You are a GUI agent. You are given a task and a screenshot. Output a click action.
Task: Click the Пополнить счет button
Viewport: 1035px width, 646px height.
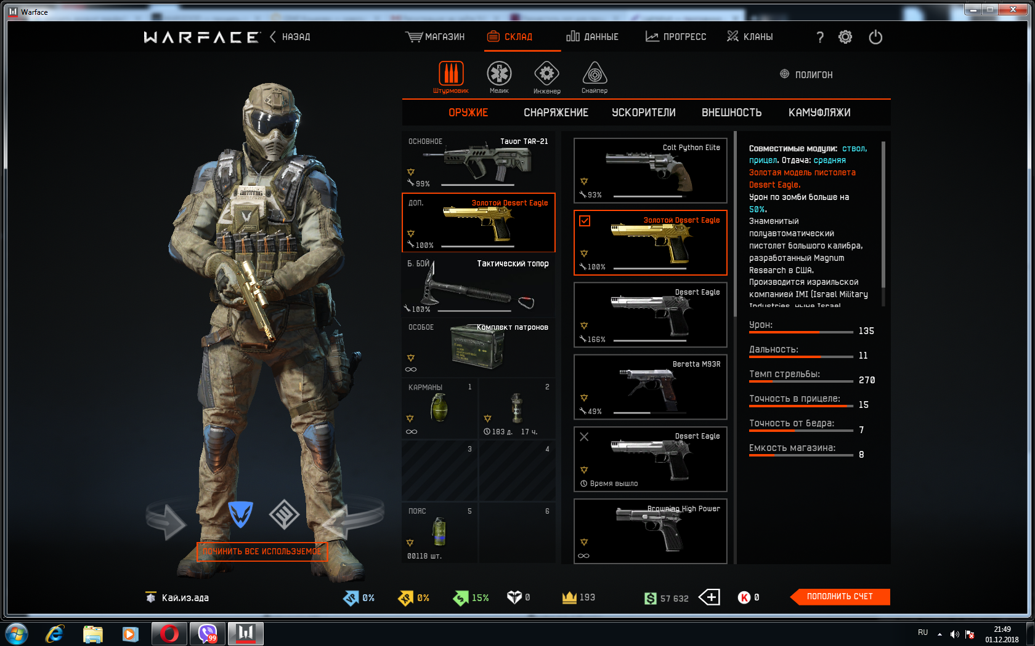pos(840,597)
